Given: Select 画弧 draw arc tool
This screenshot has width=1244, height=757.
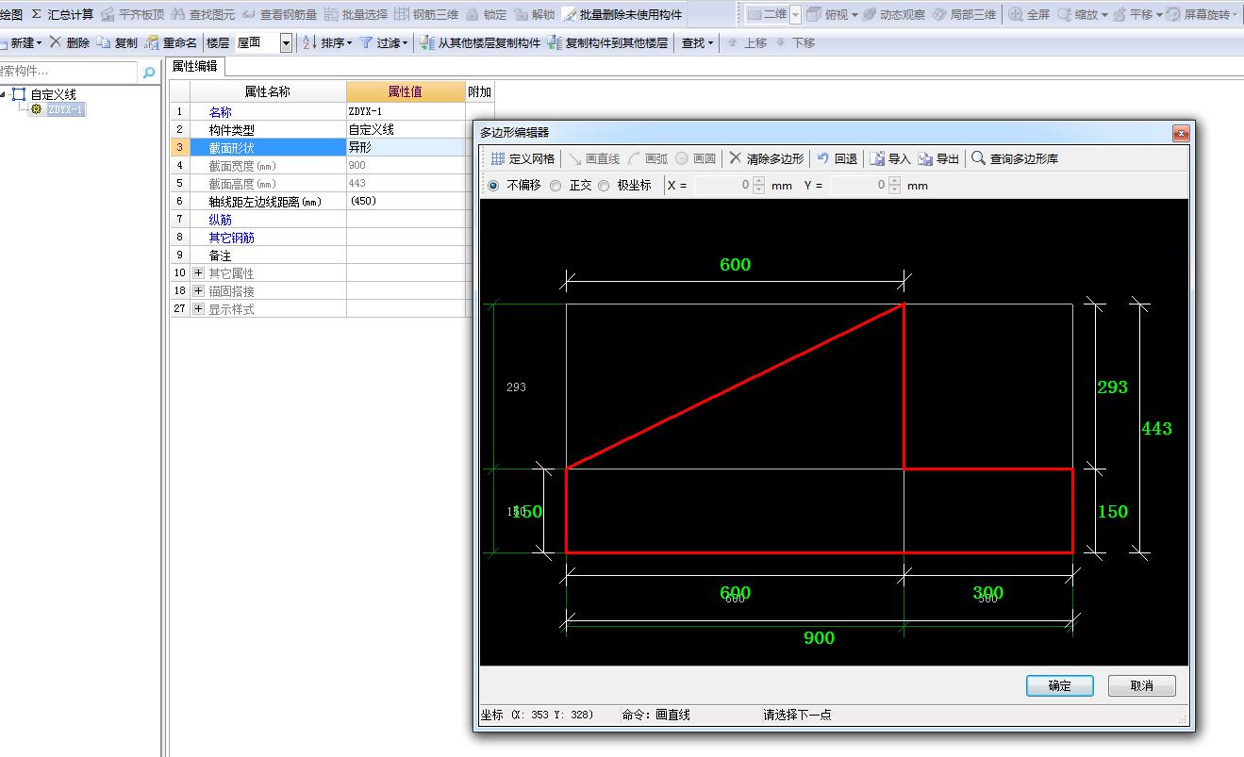Looking at the screenshot, I should 647,158.
